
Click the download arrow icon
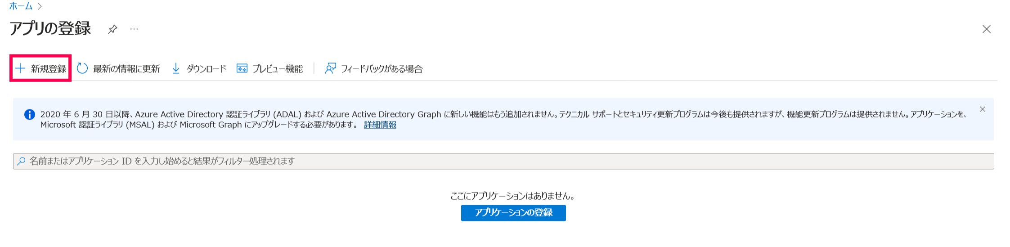point(176,68)
